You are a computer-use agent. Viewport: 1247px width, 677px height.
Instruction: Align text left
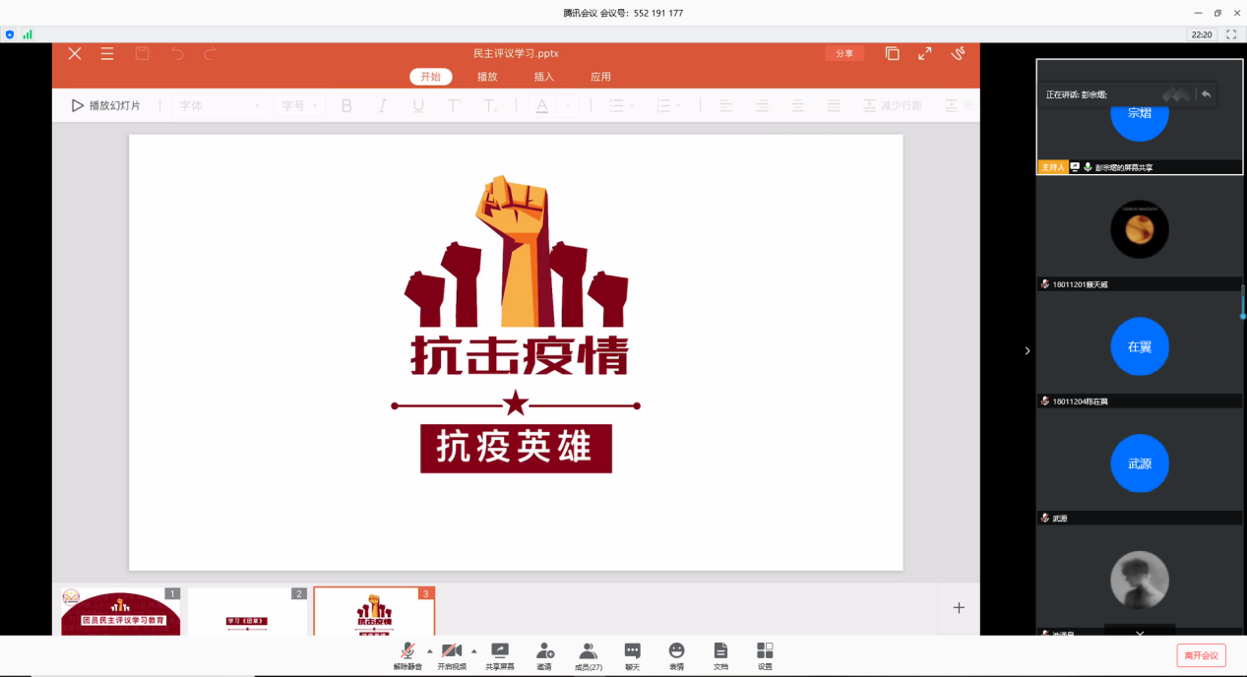pos(726,105)
